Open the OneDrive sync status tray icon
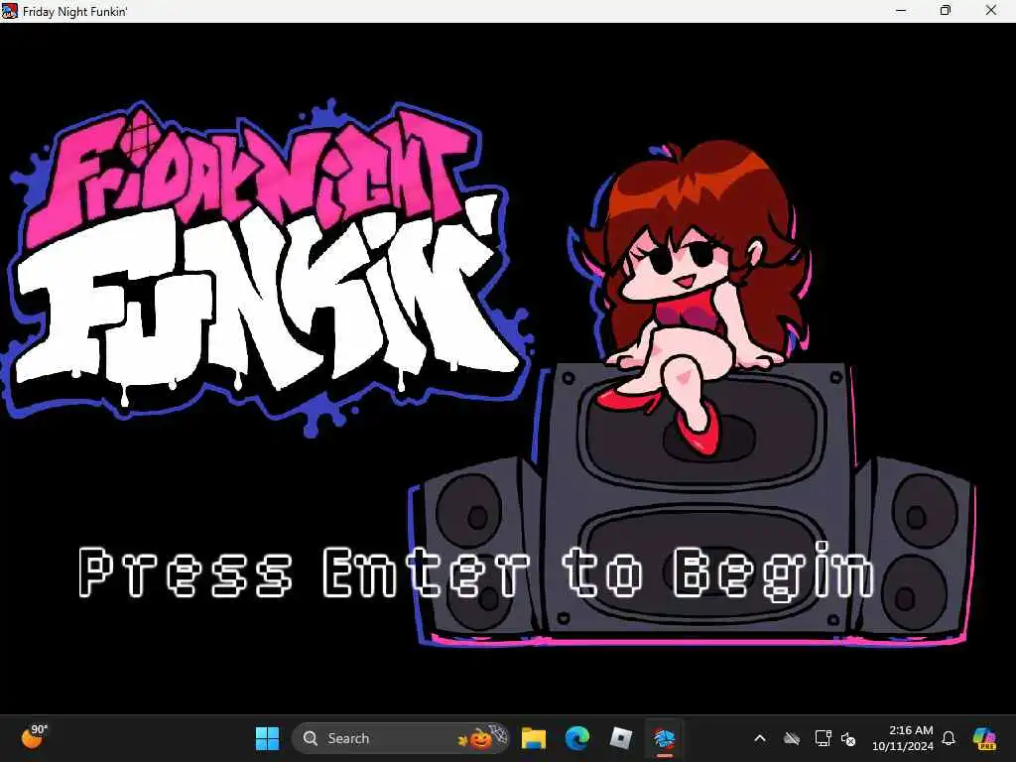The height and width of the screenshot is (762, 1016). pos(791,738)
